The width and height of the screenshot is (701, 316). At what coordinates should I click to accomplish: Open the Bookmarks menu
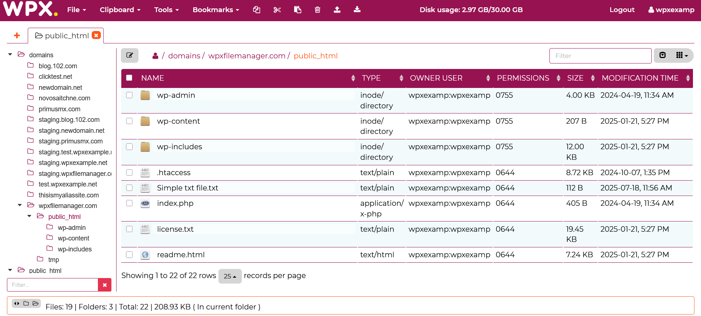[216, 10]
